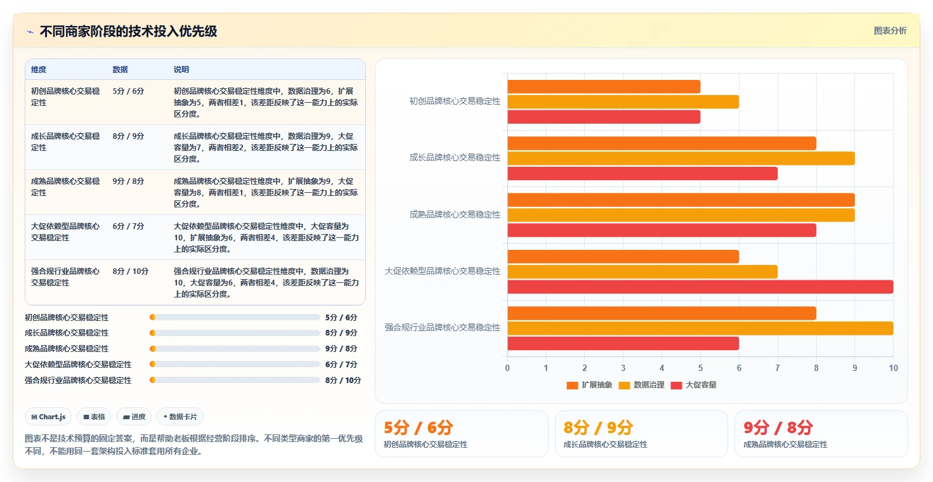Click the 5分 / 6分 progress value
This screenshot has height=482, width=933.
click(341, 318)
